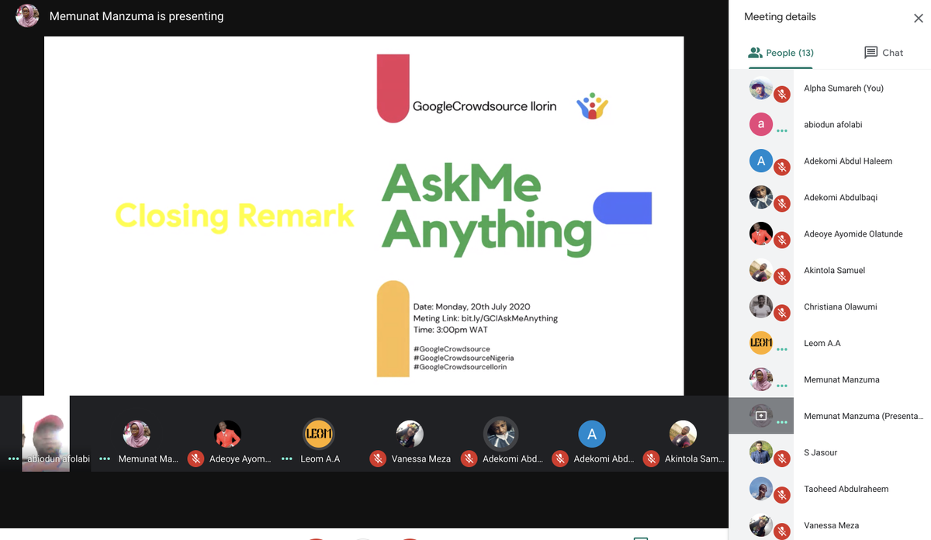Screen dimensions: 931x540
Task: Click the blue A Adekomi Abd... tile avatar
Action: click(x=592, y=434)
